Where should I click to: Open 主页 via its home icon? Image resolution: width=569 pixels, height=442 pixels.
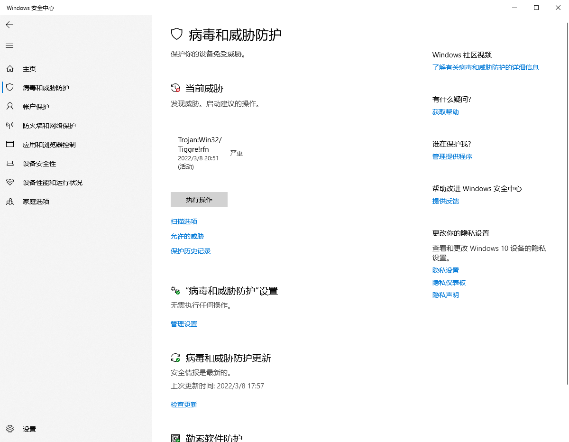click(10, 68)
